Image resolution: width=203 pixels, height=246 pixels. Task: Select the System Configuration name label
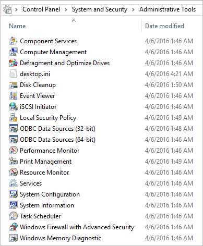[50, 194]
